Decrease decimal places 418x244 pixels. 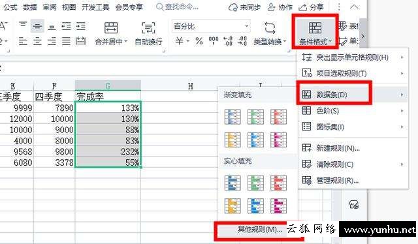tap(242, 41)
